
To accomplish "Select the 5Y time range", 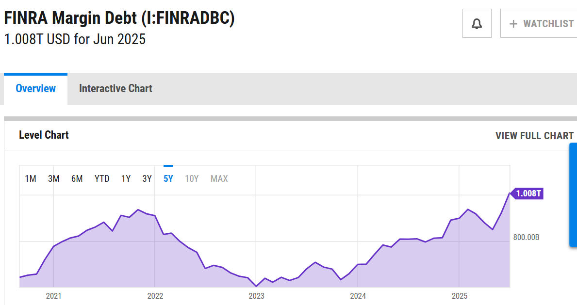I will [x=168, y=179].
